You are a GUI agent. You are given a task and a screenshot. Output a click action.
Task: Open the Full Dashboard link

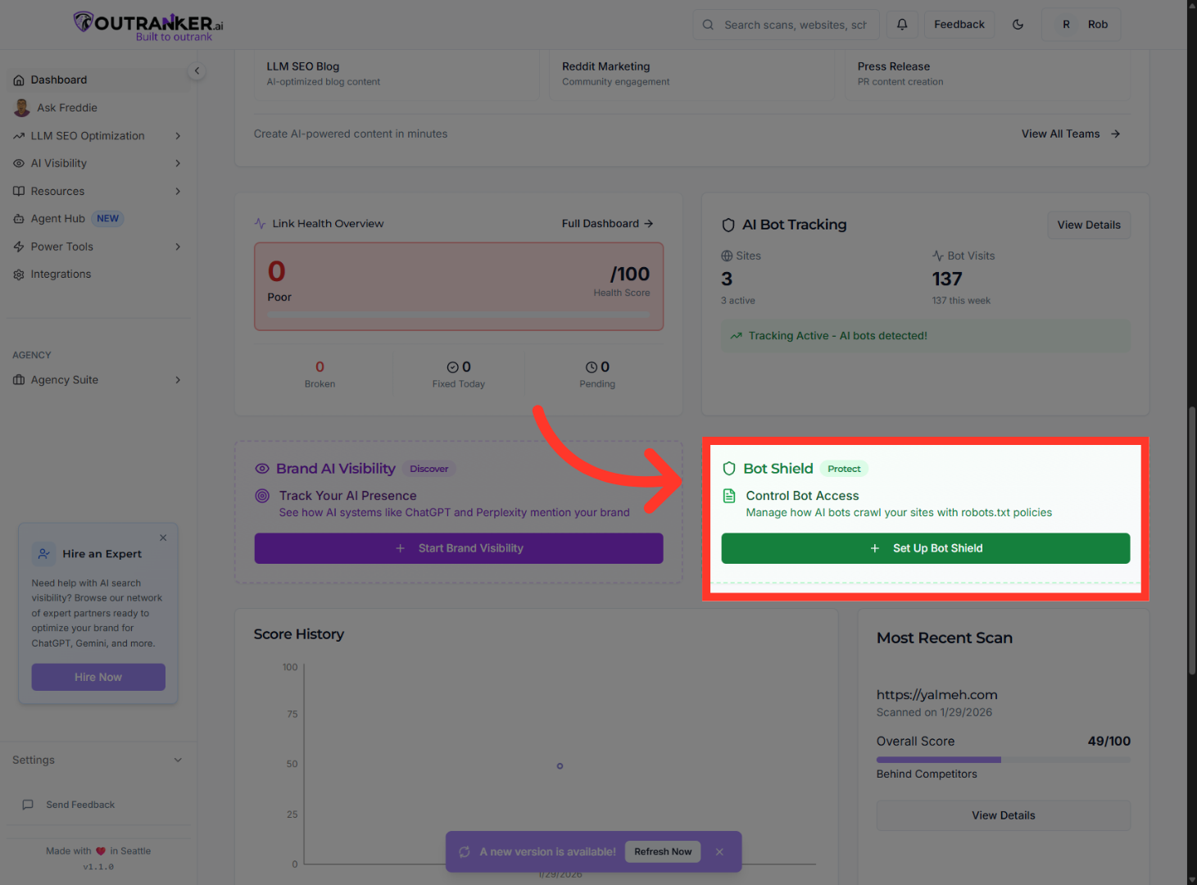(x=607, y=224)
